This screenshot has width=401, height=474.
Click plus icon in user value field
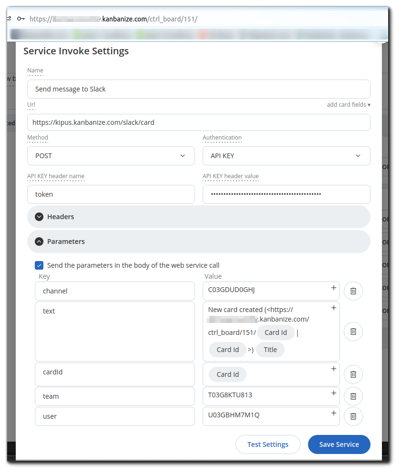[333, 413]
